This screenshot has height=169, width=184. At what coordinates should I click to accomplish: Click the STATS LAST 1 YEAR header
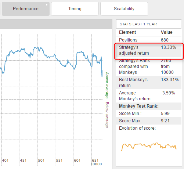(x=138, y=24)
